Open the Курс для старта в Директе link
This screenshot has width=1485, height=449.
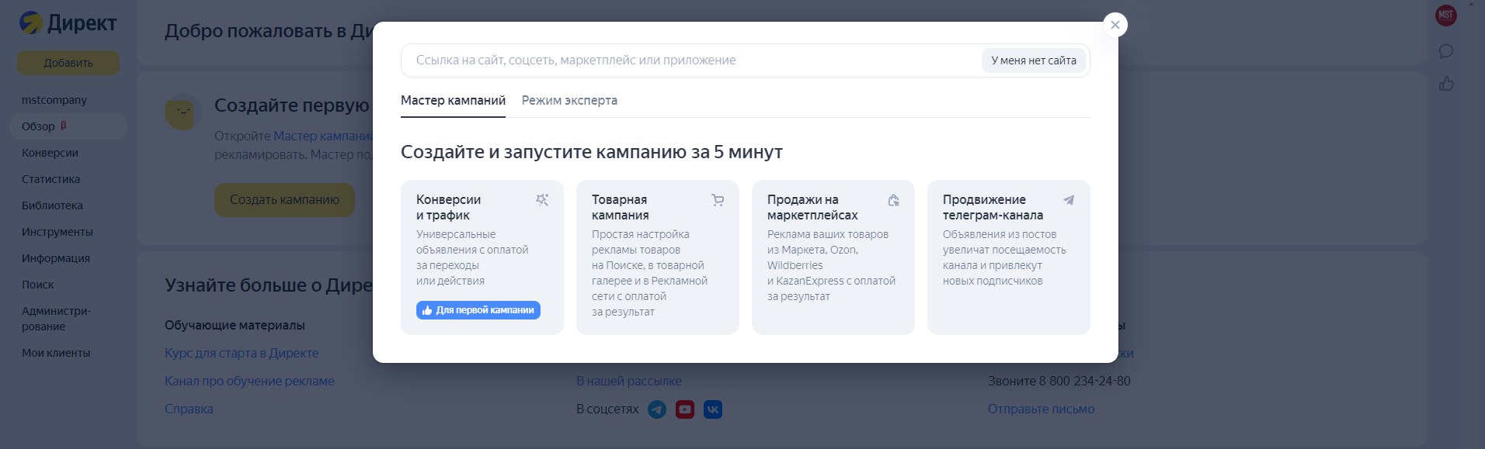tap(242, 354)
